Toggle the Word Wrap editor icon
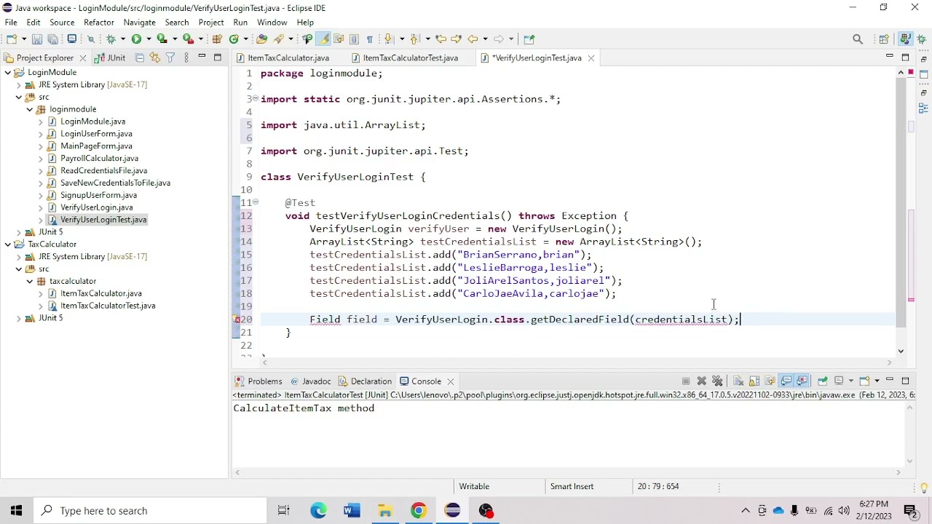The height and width of the screenshot is (524, 932). point(339,39)
